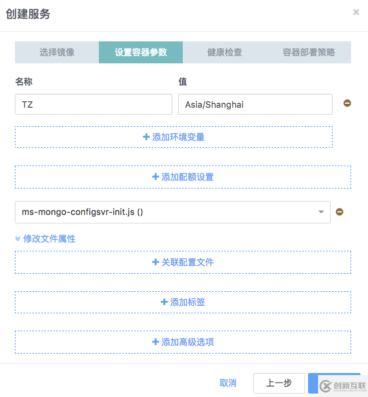Remove the ms-mongo-configsvr-init.js config file row
Screen dimensions: 368x397
pos(340,212)
